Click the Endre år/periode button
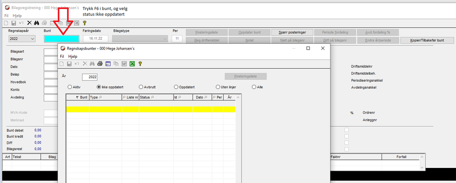 coord(378,41)
